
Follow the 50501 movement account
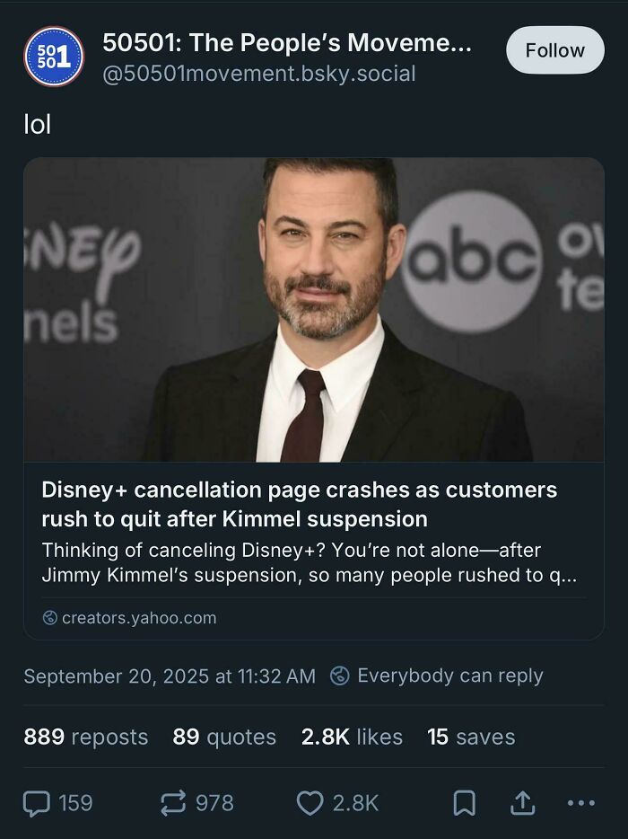[554, 50]
